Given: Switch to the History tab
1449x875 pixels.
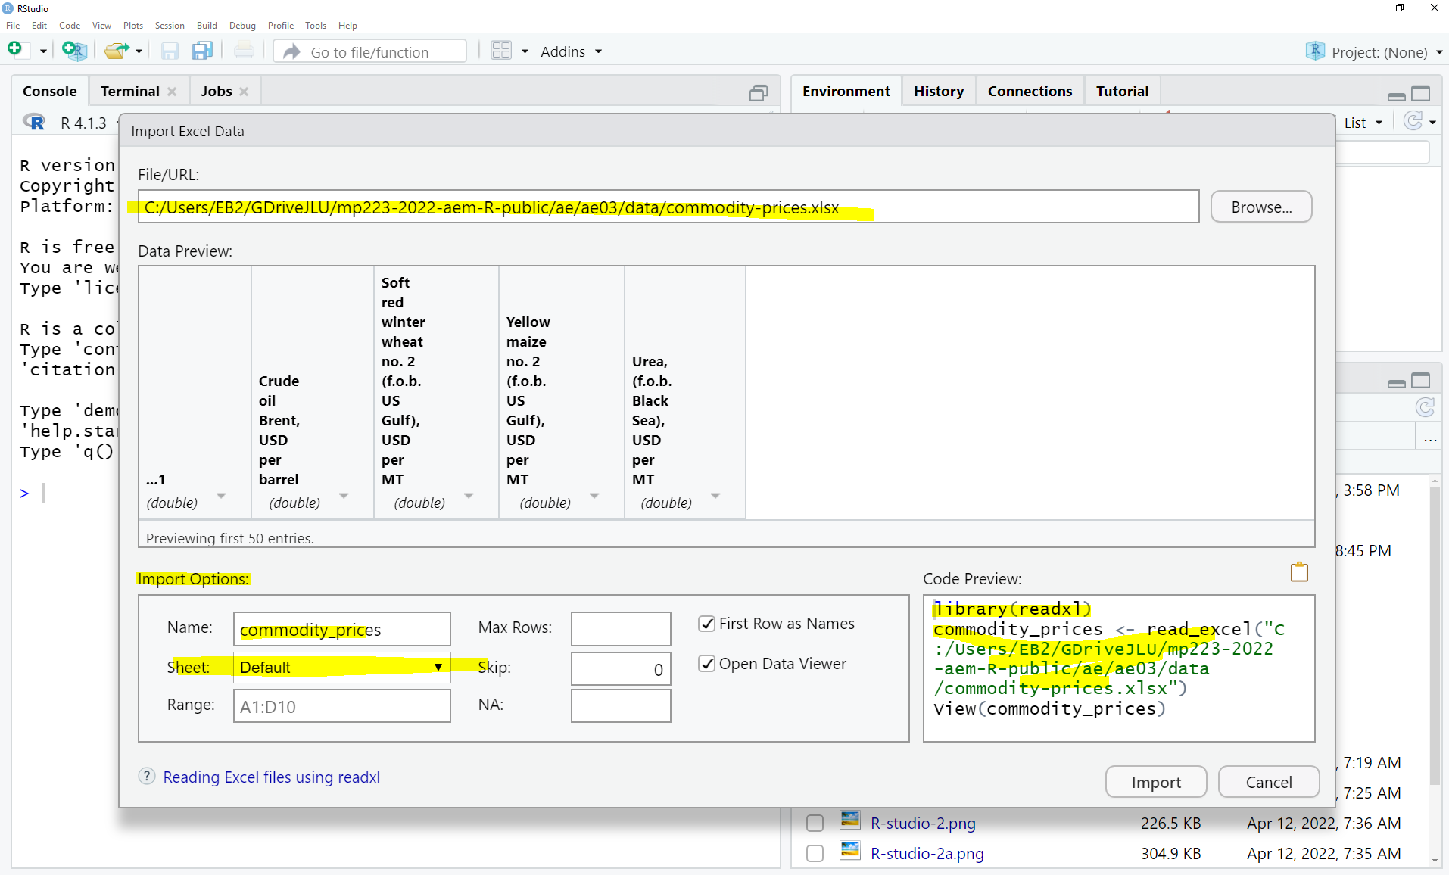Looking at the screenshot, I should 938,91.
